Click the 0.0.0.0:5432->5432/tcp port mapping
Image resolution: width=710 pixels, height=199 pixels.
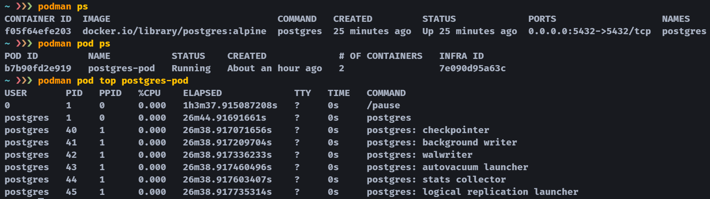click(589, 31)
